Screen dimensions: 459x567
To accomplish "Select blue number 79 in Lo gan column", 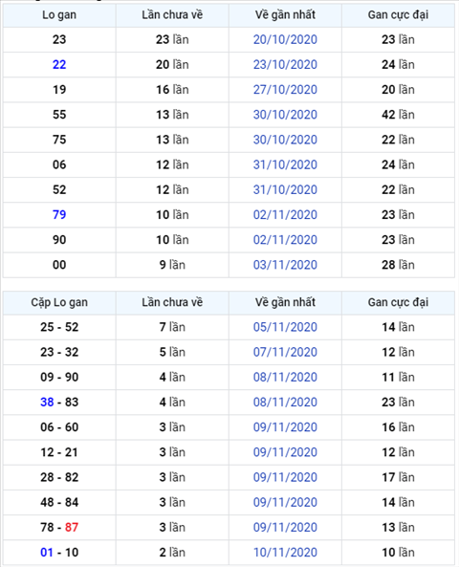I will coord(59,214).
